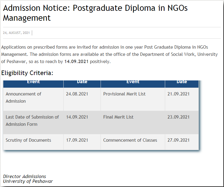Select the 17.09.2021 date cell
Image resolution: width=224 pixels, height=187 pixels.
tap(77, 140)
